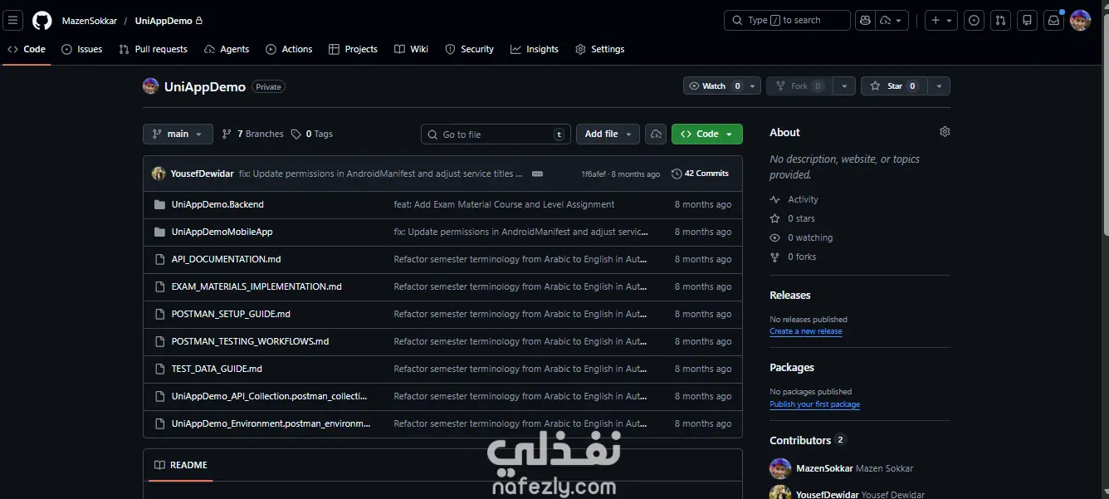Open the About settings gear icon
Image resolution: width=1109 pixels, height=499 pixels.
tap(944, 132)
